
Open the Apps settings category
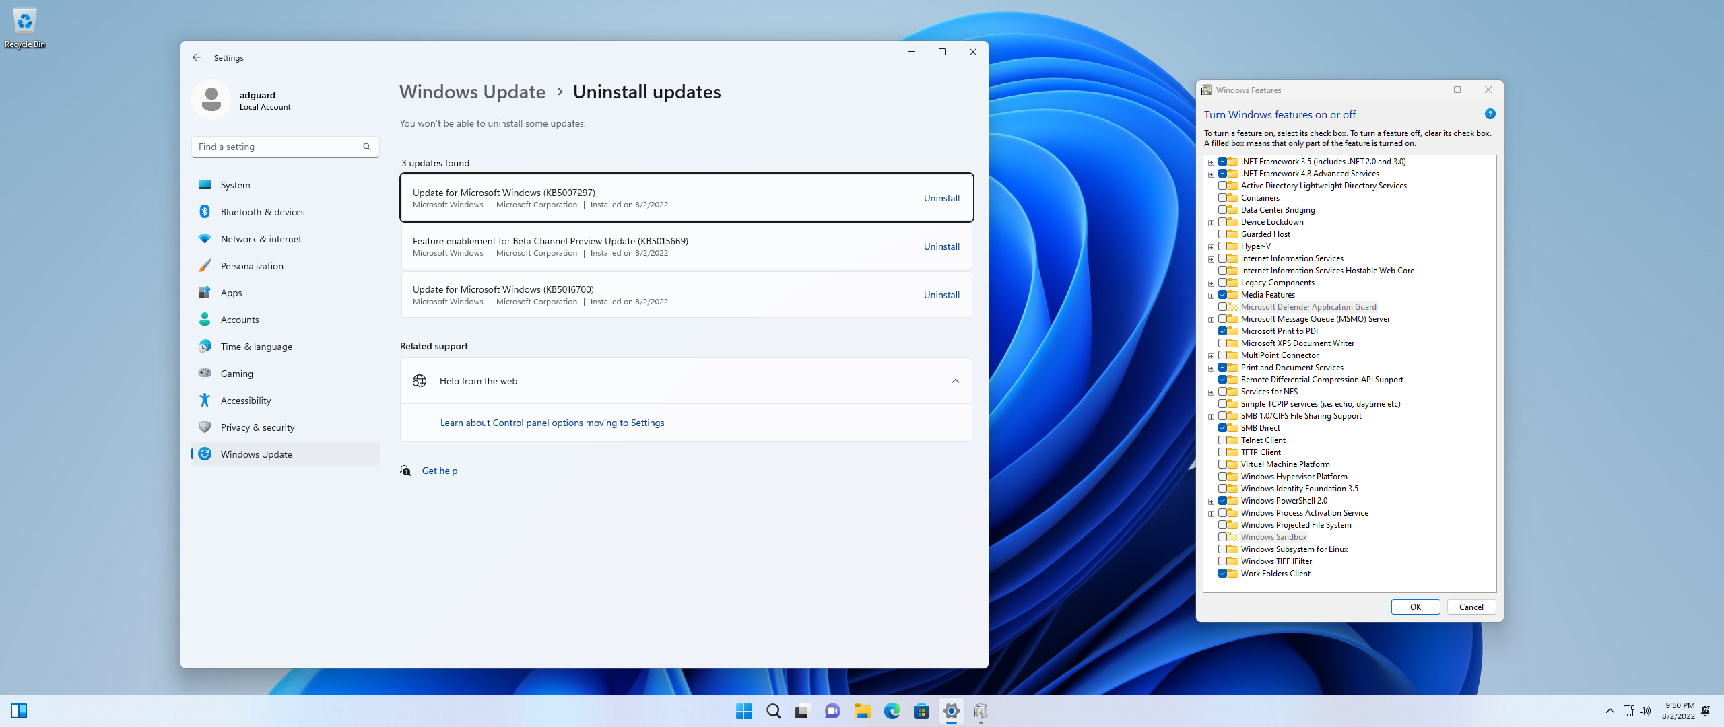point(286,293)
